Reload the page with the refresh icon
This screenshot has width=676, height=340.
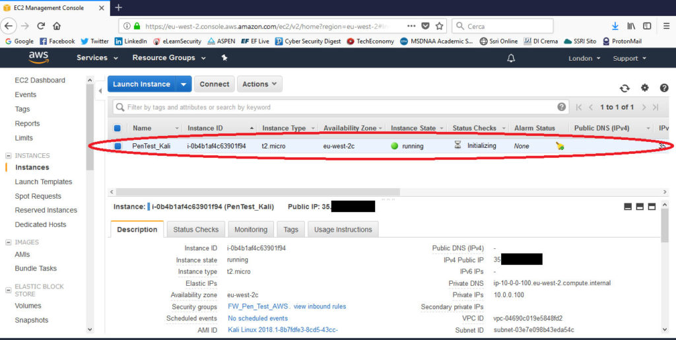tap(41, 26)
